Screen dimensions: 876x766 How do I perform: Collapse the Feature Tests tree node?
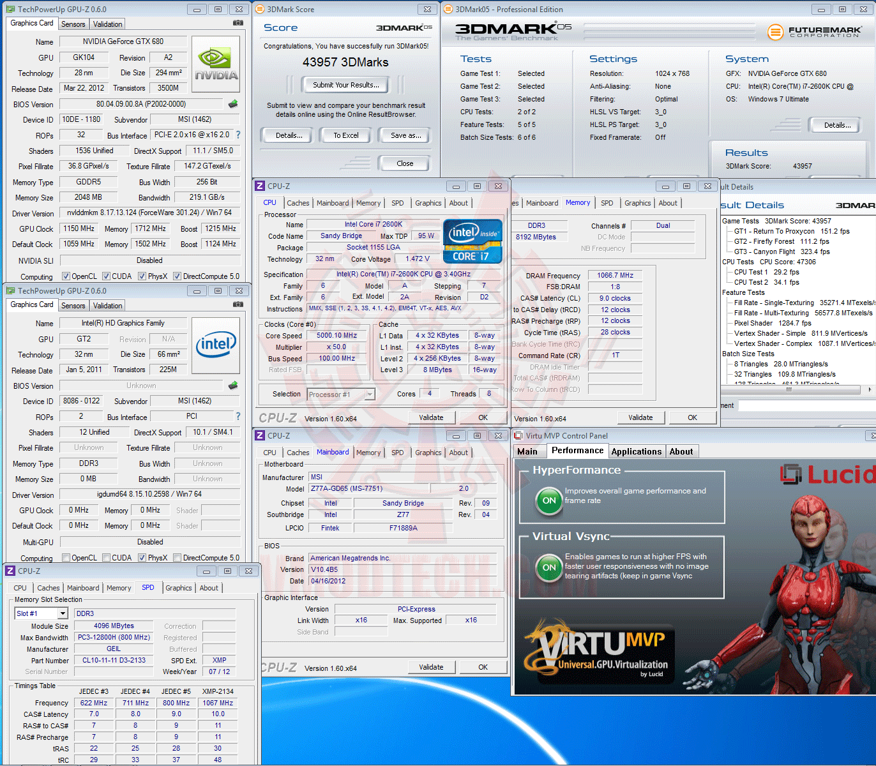coord(743,292)
